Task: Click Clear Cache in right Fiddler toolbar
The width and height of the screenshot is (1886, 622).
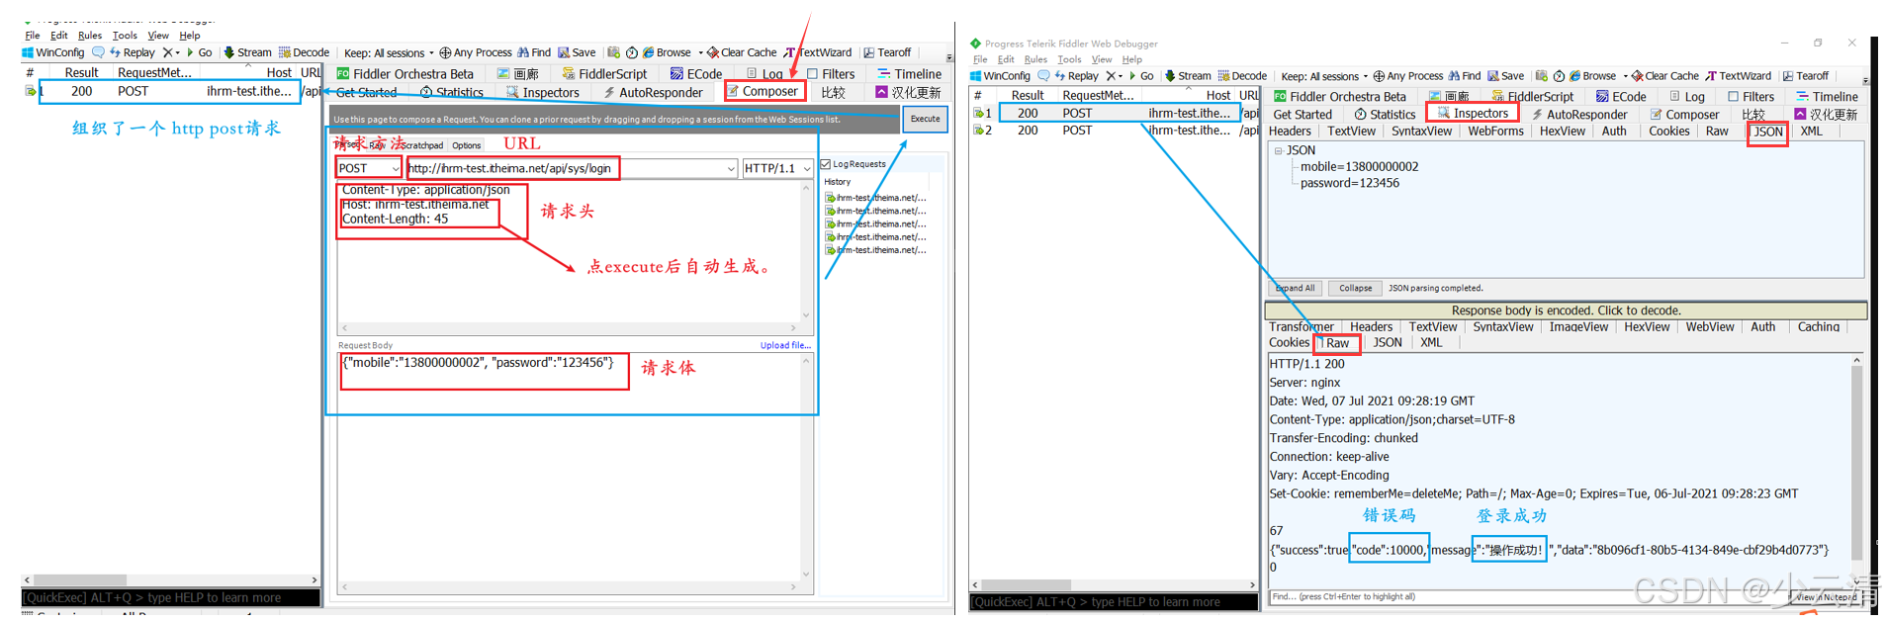Action: coord(1665,76)
